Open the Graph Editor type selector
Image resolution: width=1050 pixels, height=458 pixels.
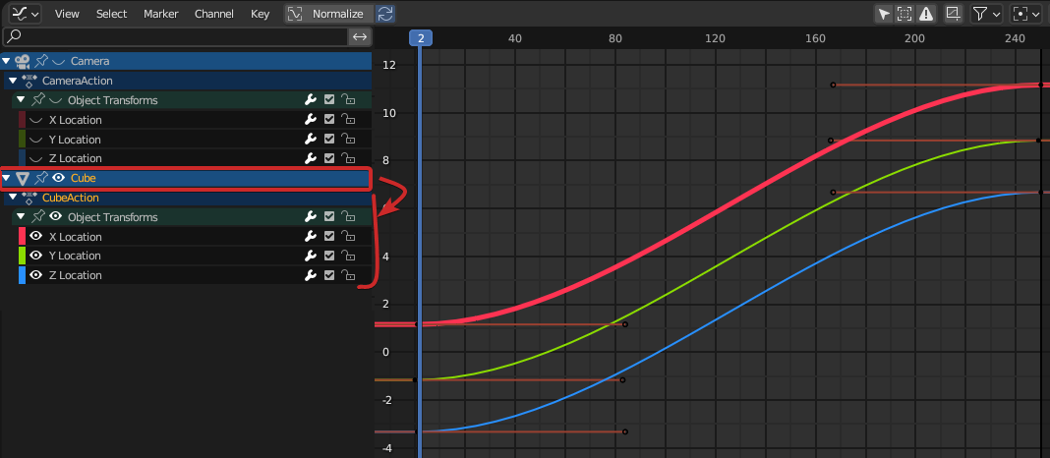click(x=25, y=14)
